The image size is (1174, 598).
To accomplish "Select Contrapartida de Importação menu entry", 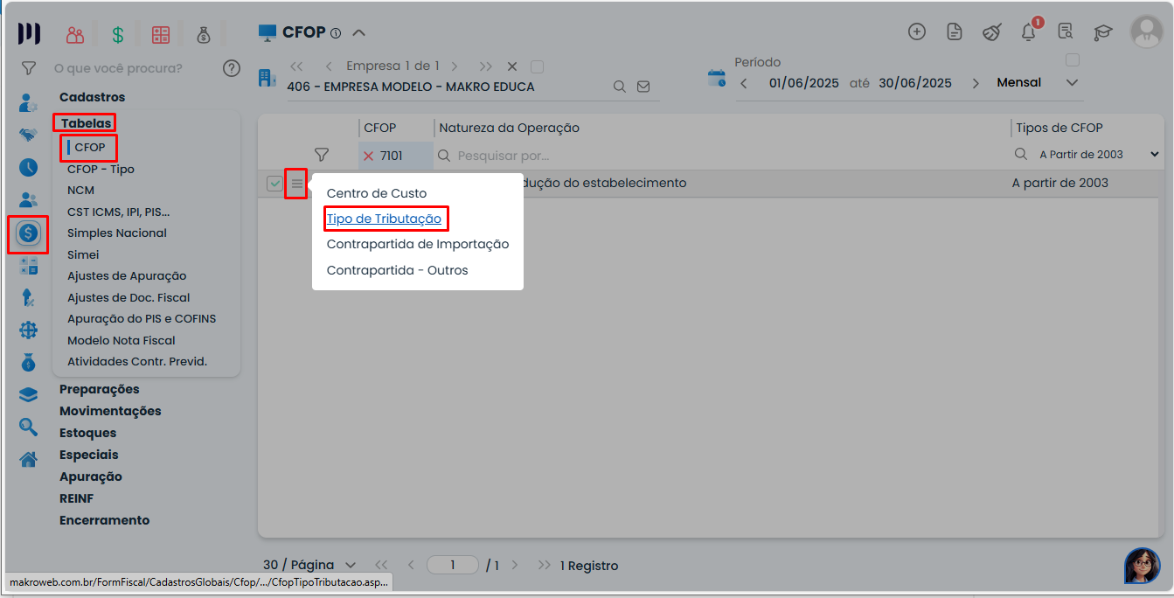I will click(418, 244).
